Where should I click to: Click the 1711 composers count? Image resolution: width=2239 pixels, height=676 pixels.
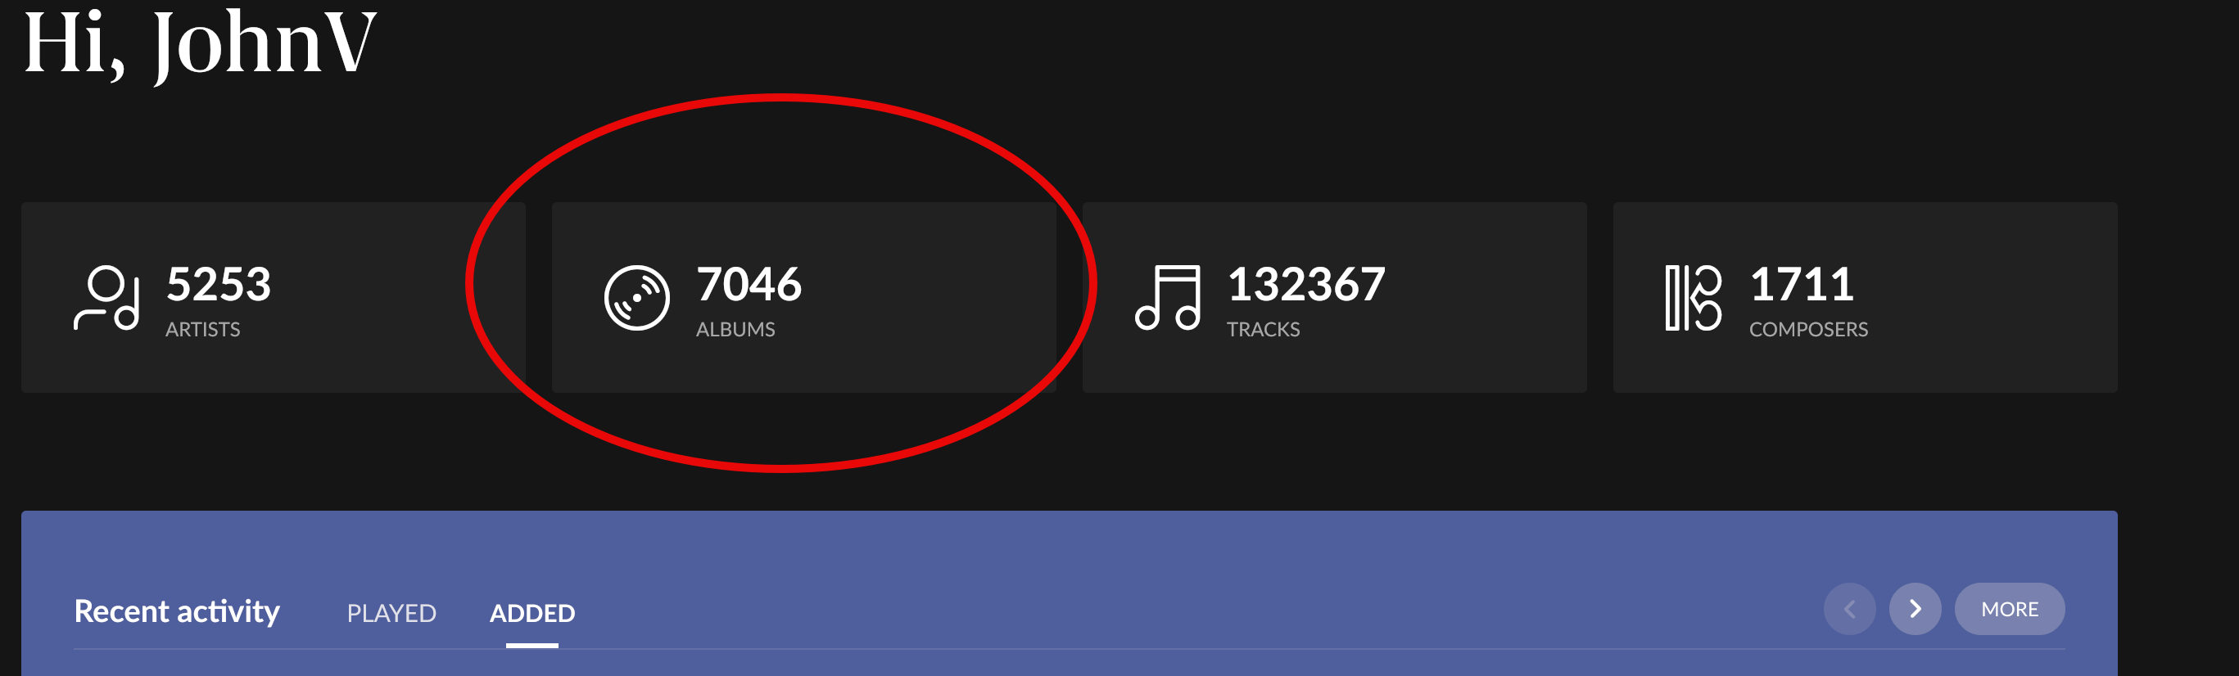tap(1802, 284)
